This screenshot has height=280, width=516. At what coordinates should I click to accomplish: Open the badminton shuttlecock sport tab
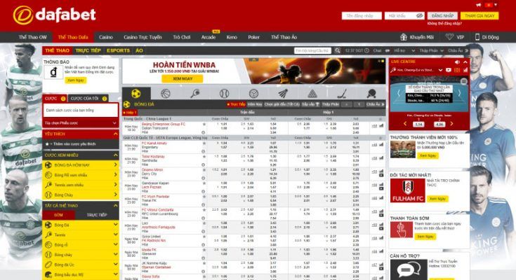[x=283, y=94]
